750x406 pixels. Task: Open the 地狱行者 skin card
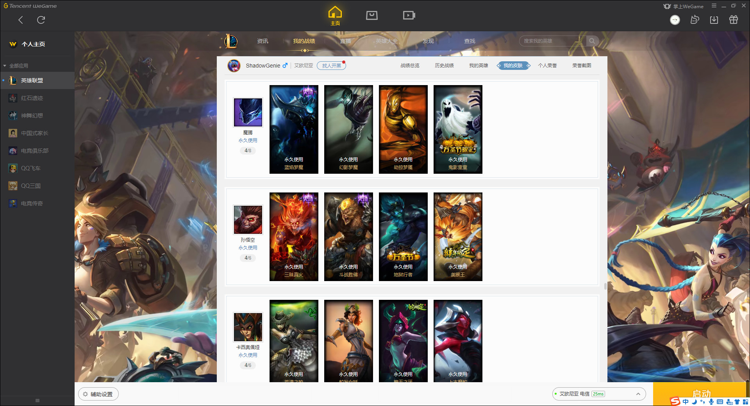click(x=403, y=237)
